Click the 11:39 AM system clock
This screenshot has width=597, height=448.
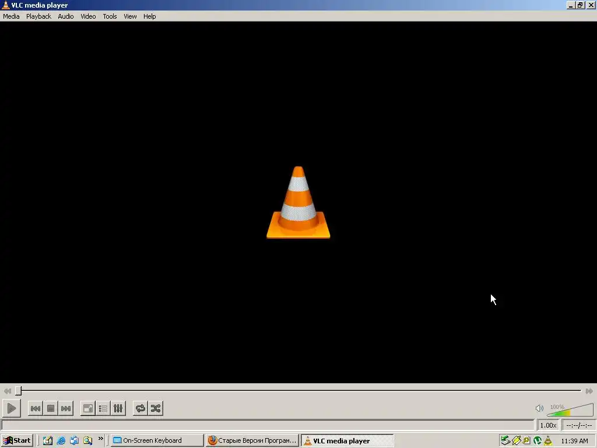click(x=574, y=441)
